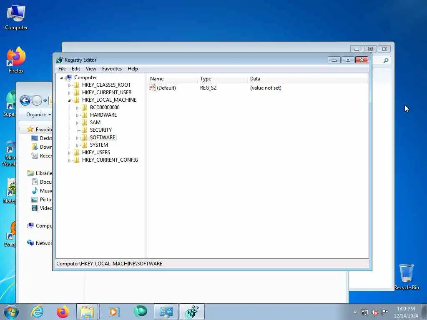427x320 pixels.
Task: Select the SECURITY key label
Action: tap(101, 130)
